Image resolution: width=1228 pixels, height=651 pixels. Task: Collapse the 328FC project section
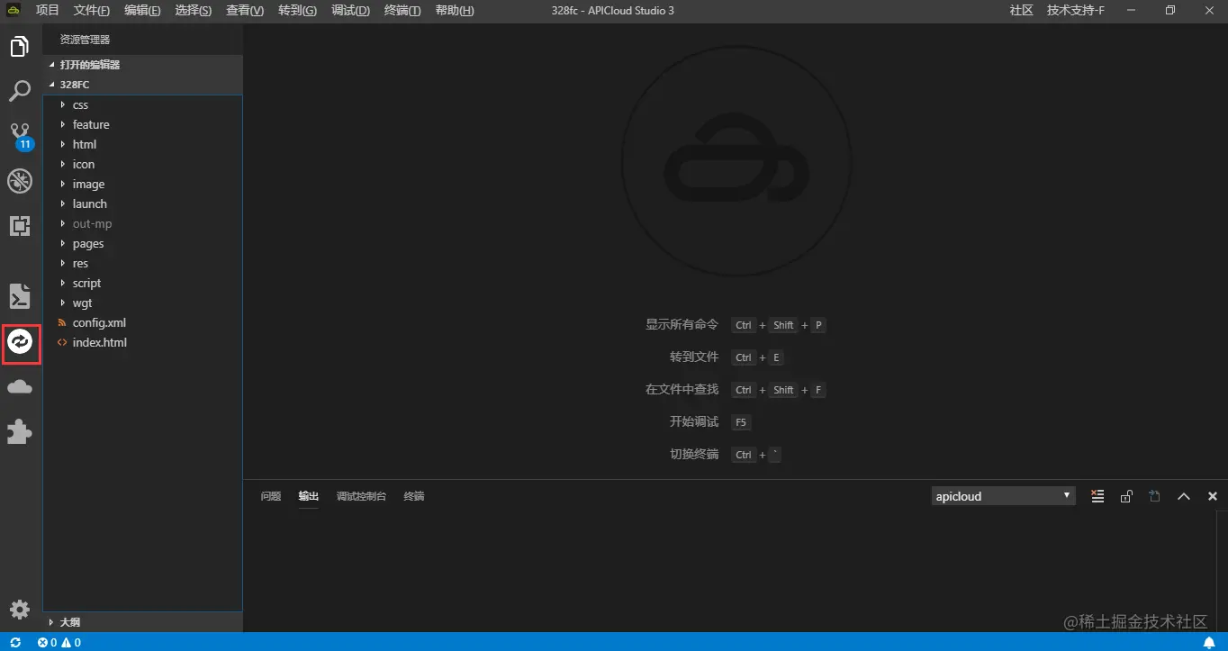tap(143, 85)
